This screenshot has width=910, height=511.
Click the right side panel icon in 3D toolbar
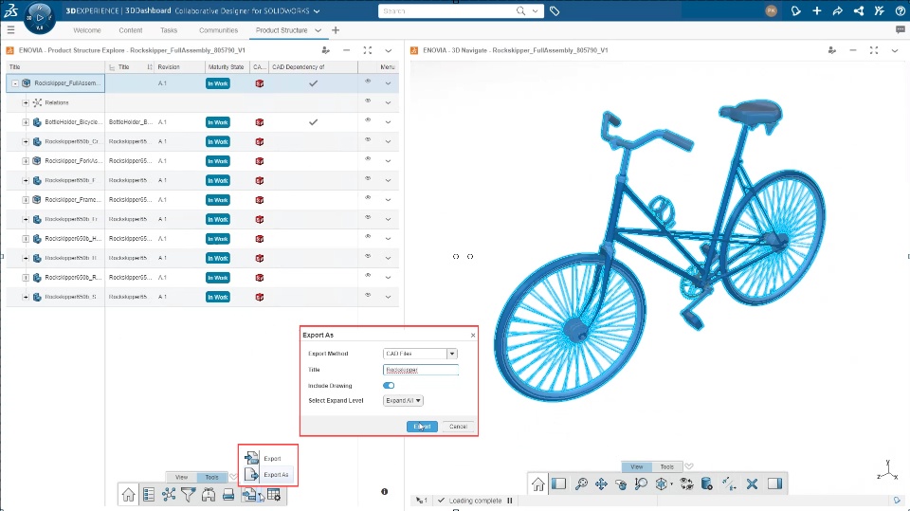pyautogui.click(x=774, y=484)
